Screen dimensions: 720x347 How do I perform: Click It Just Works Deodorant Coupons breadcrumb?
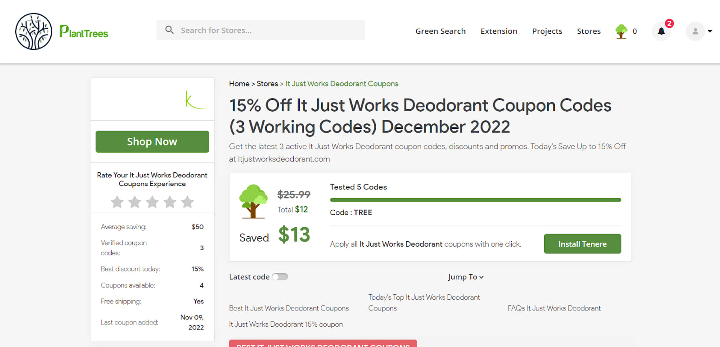tap(342, 84)
